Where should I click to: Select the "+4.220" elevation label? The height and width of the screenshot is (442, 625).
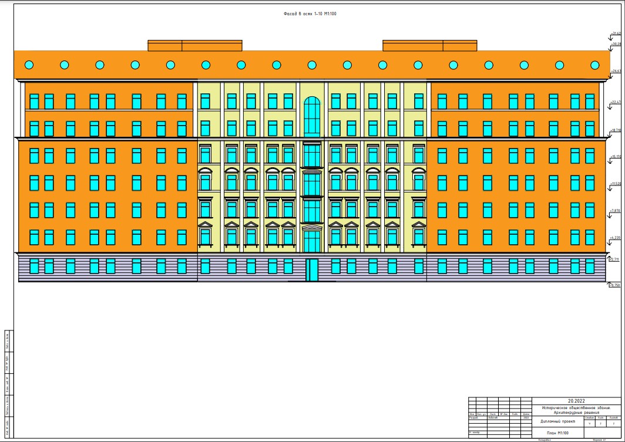(x=616, y=237)
